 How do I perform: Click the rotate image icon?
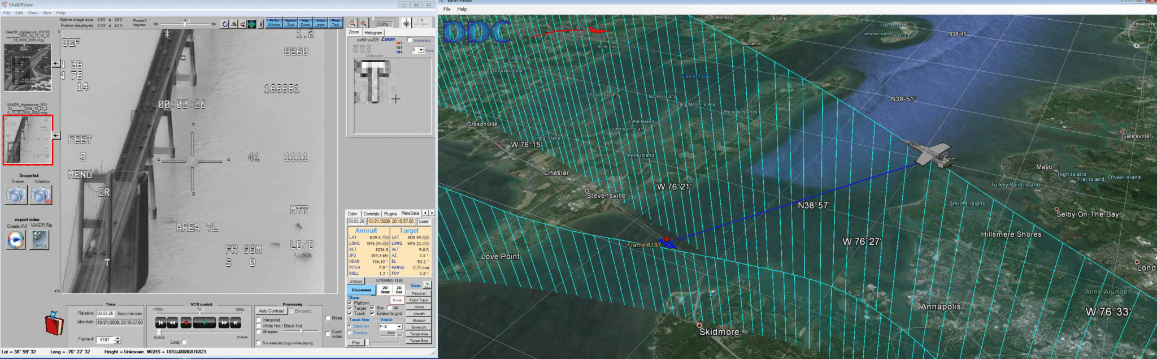[225, 24]
